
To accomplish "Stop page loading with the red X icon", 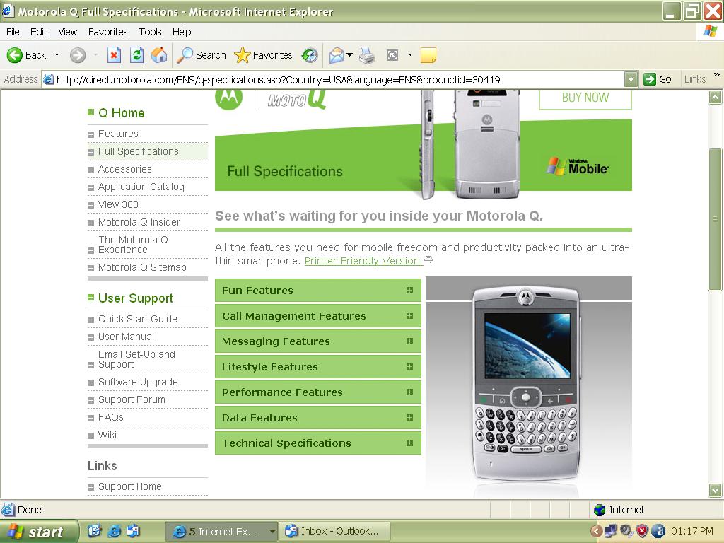I will pyautogui.click(x=114, y=55).
